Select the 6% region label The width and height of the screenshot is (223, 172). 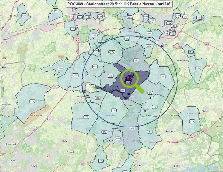tap(136, 60)
